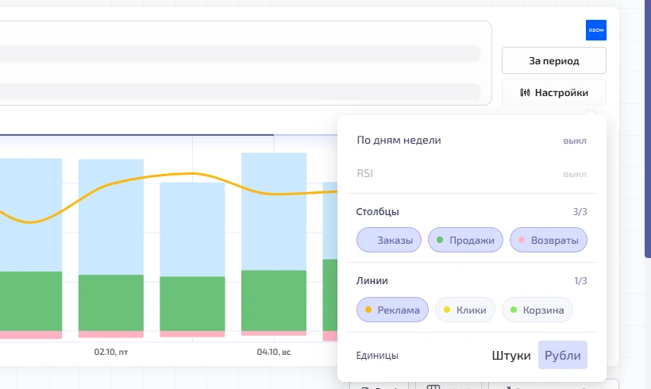Select Рубли as units
The image size is (651, 389).
tap(563, 355)
